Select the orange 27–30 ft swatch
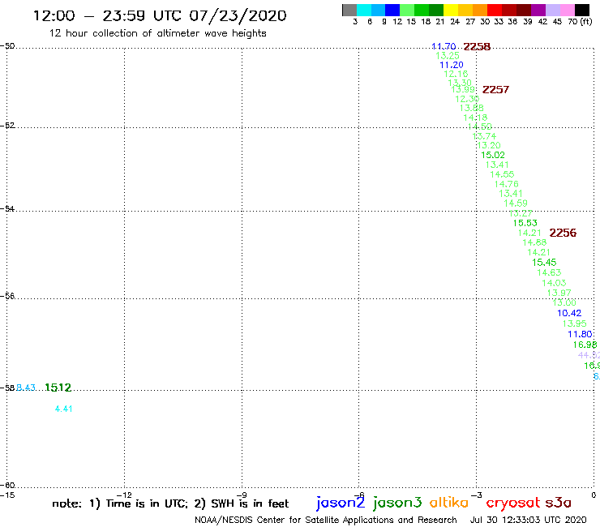Viewport: 600px width, 527px height. (480, 10)
